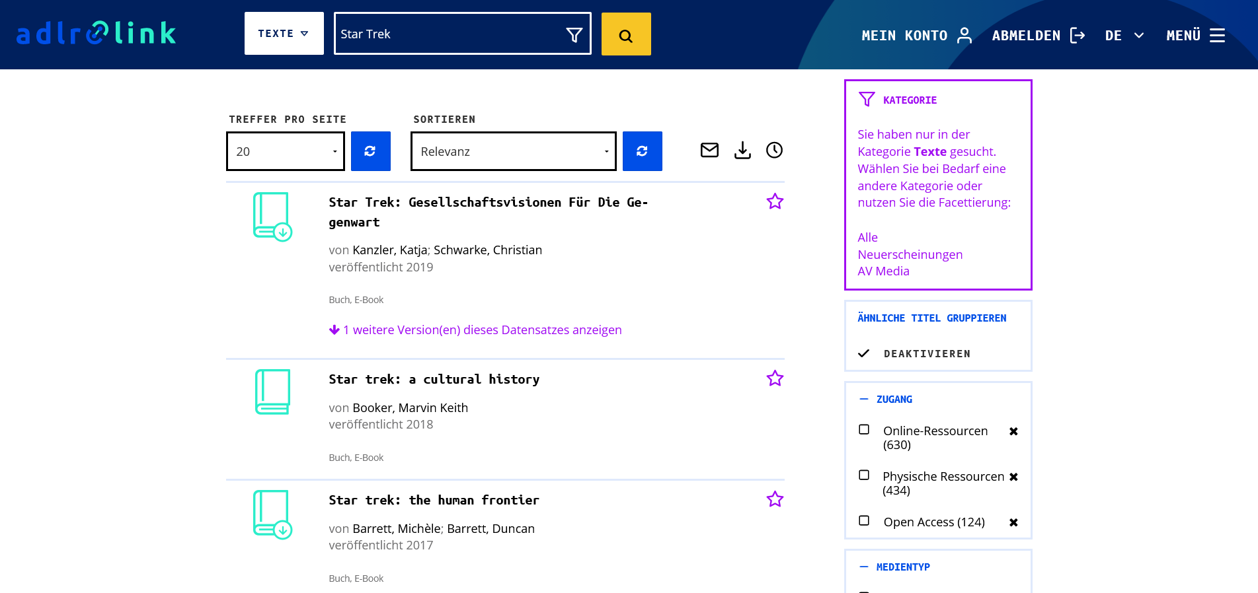Open the search history clock icon
The height and width of the screenshot is (593, 1258).
click(774, 151)
